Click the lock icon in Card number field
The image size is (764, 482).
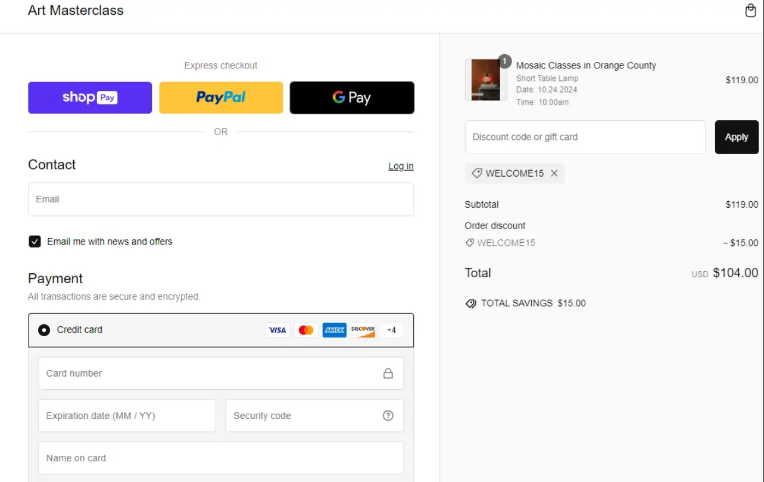pyautogui.click(x=388, y=374)
